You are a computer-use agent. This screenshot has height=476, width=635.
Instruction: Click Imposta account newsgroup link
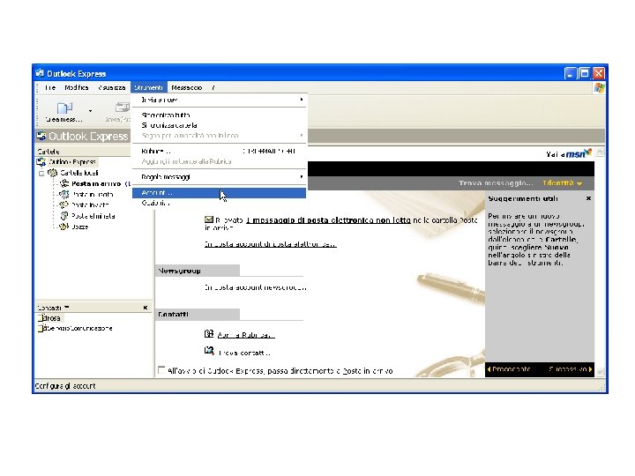(x=255, y=287)
